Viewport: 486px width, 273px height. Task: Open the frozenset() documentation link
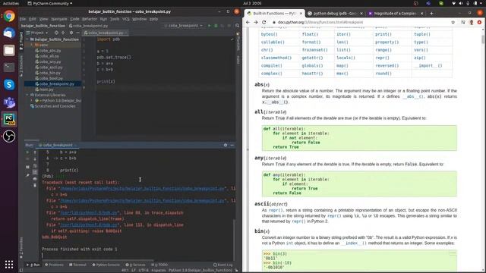coord(314,50)
